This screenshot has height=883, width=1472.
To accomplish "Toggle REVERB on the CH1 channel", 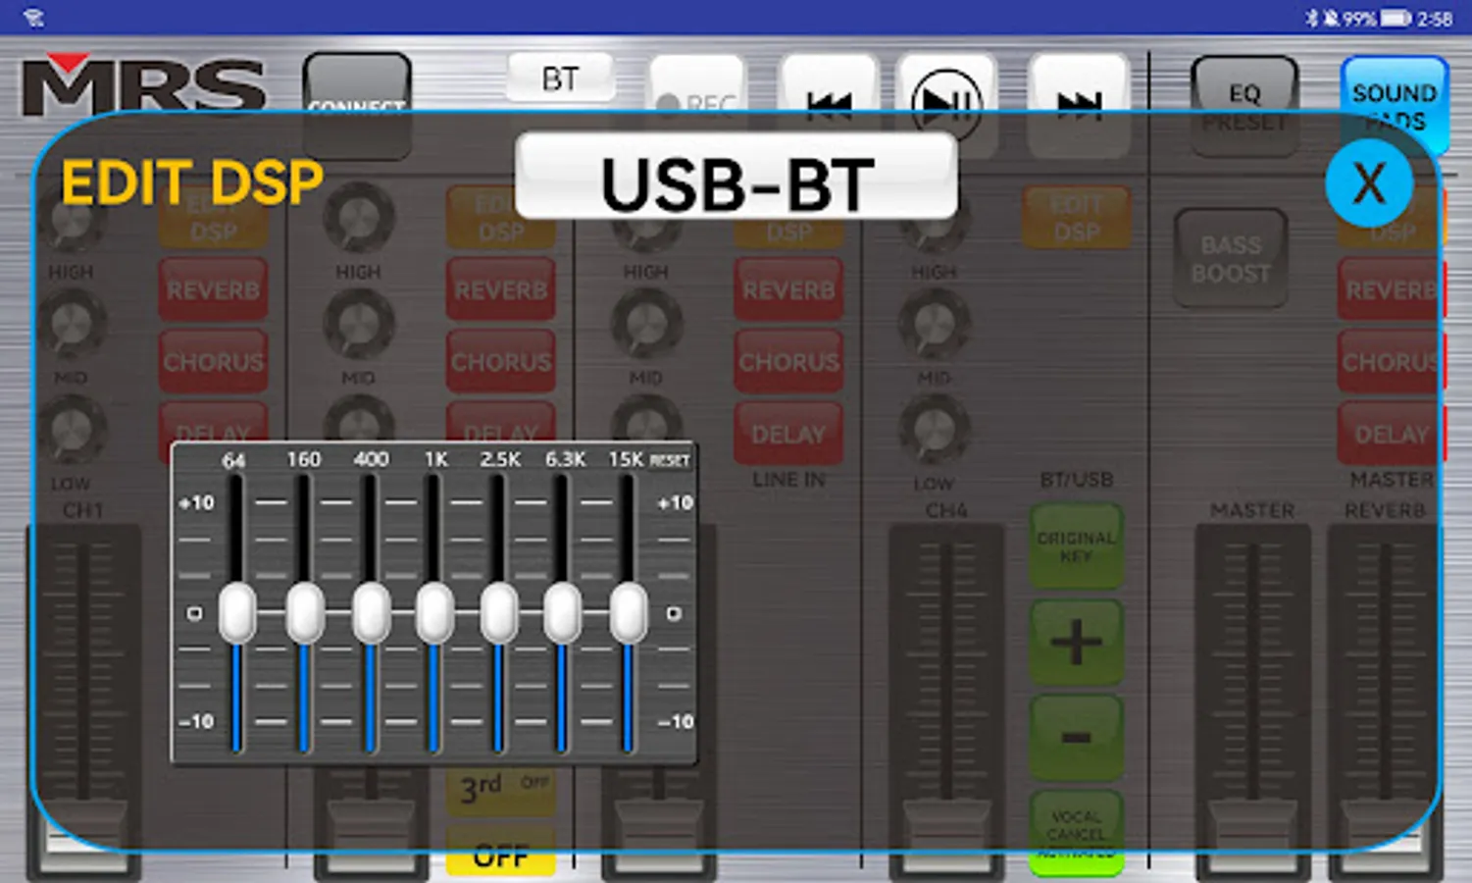I will (213, 290).
